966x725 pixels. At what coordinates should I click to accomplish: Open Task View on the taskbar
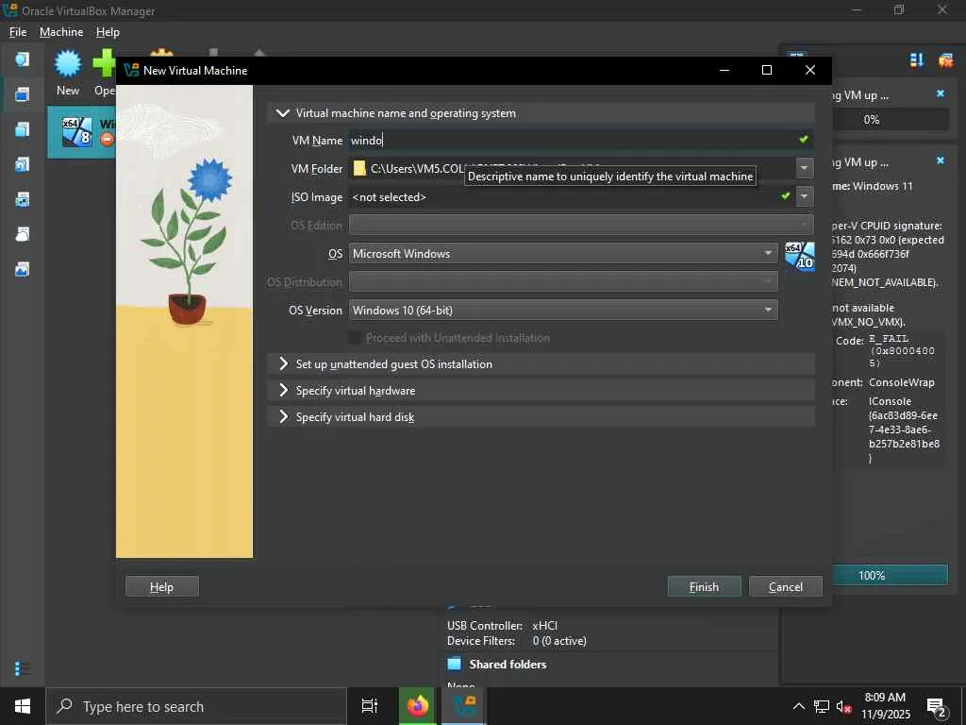coord(369,706)
